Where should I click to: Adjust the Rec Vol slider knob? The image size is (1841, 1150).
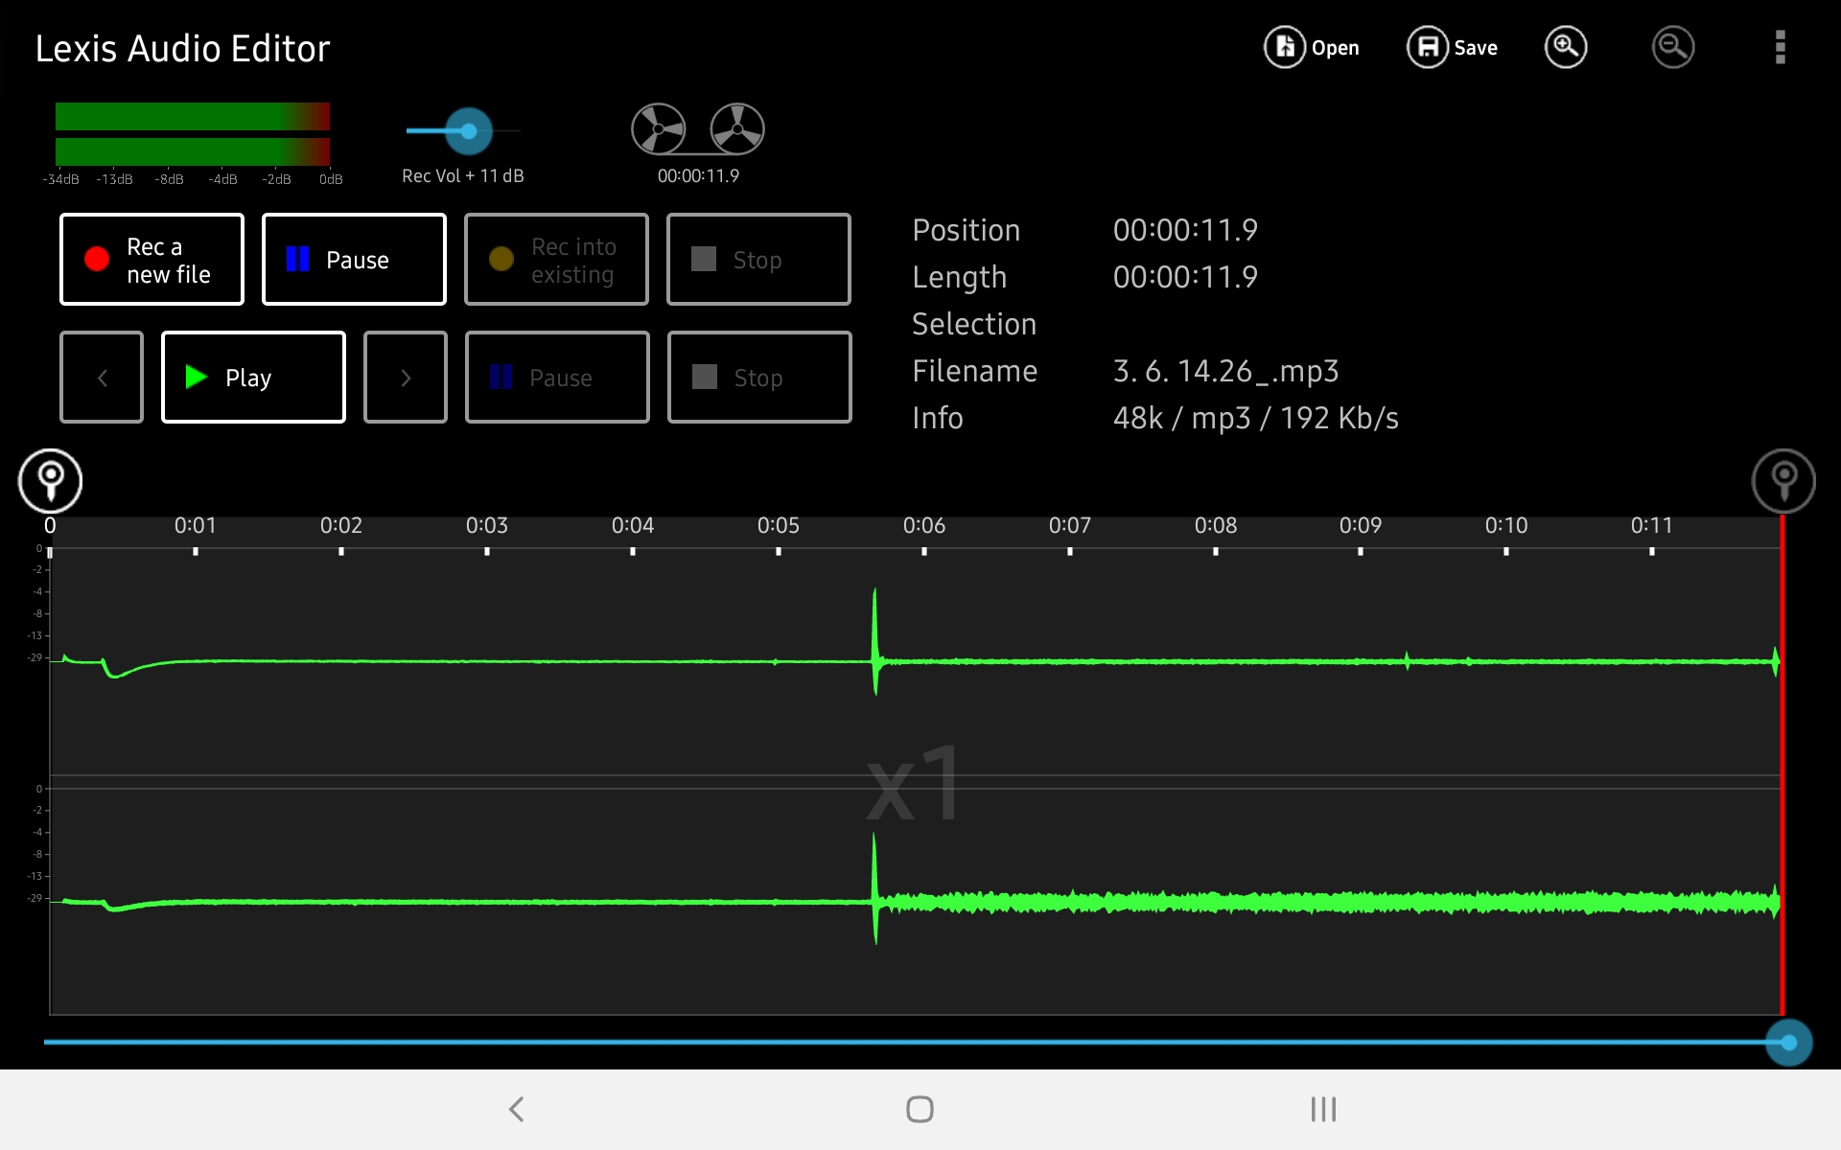[469, 131]
